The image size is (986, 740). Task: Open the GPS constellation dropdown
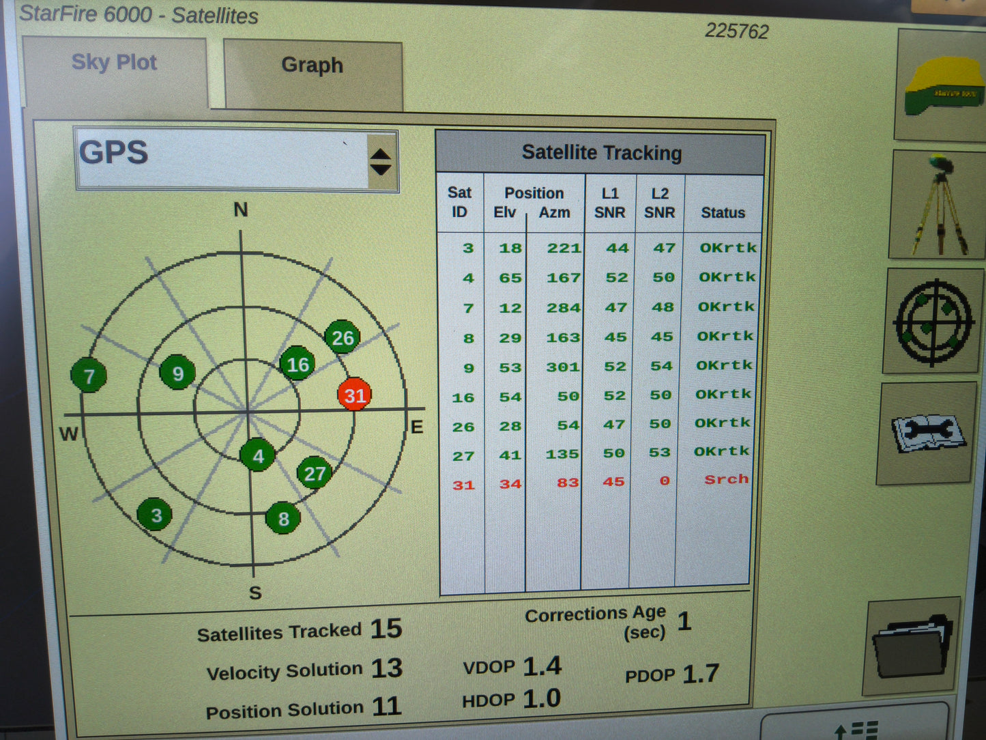236,160
